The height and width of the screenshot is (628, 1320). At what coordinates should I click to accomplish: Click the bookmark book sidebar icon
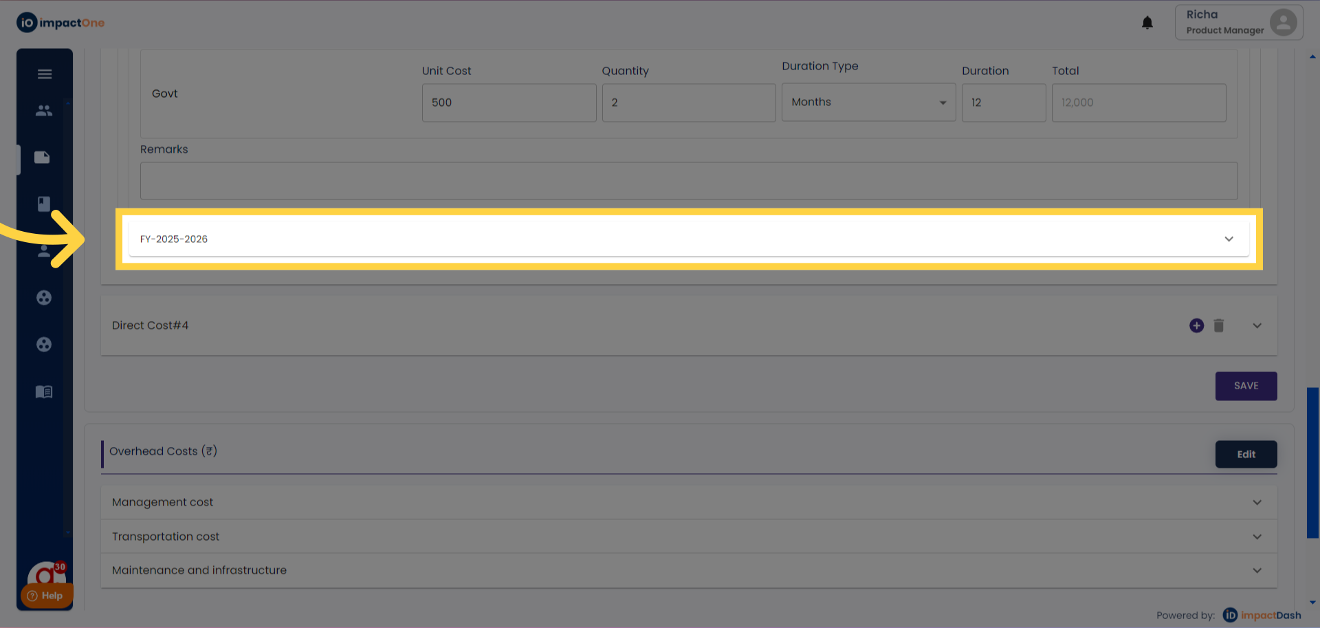click(x=44, y=204)
